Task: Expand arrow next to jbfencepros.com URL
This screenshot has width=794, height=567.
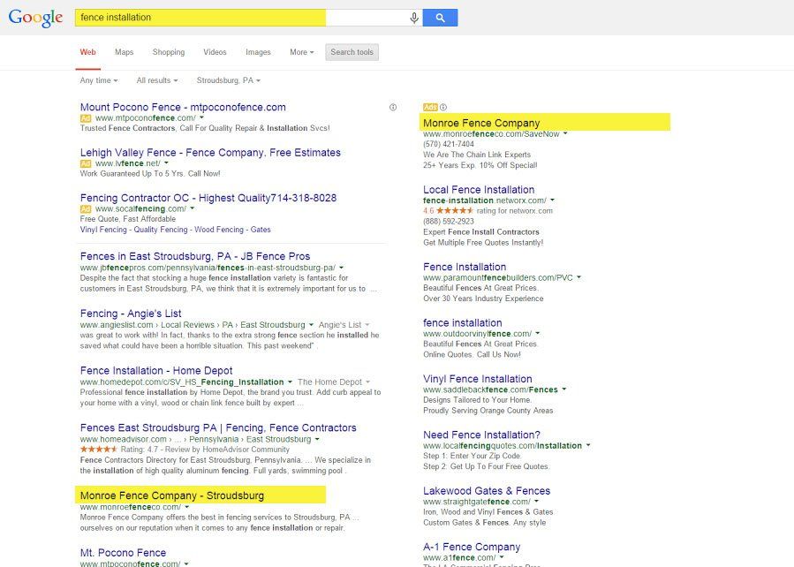Action: 341,268
